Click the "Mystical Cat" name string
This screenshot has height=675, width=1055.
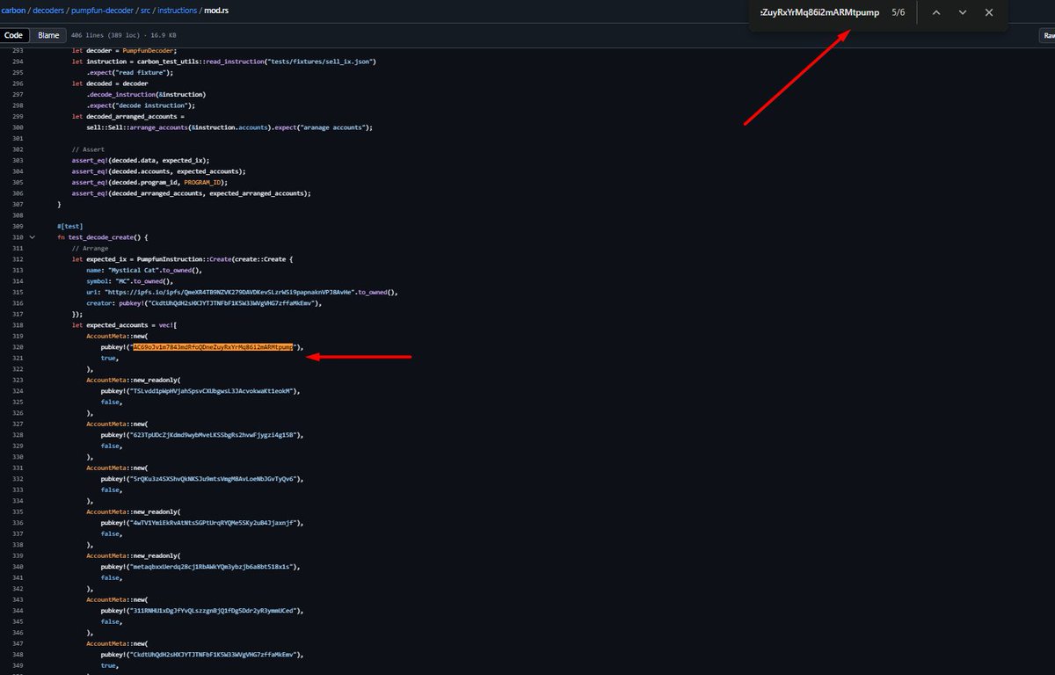[133, 271]
